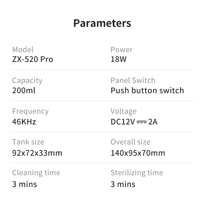Select the DC12V 2A voltage value
The width and height of the screenshot is (205, 205).
point(134,121)
